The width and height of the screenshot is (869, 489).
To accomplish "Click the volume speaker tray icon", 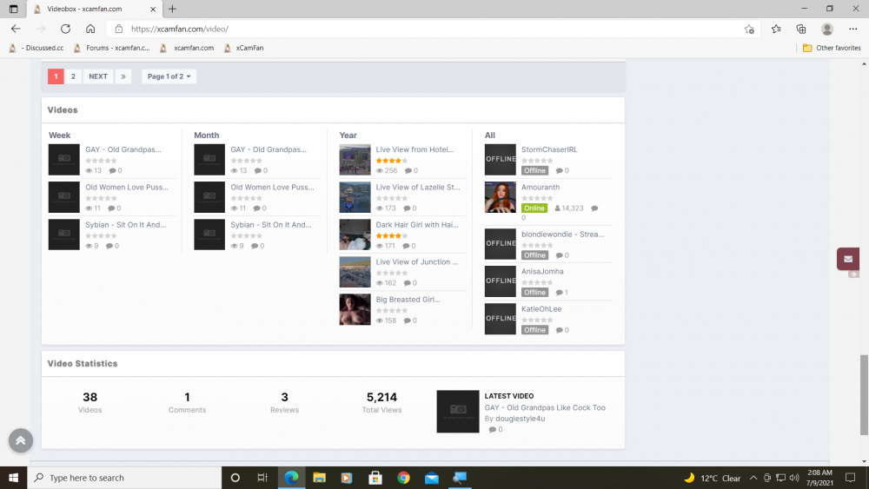I will (x=794, y=478).
